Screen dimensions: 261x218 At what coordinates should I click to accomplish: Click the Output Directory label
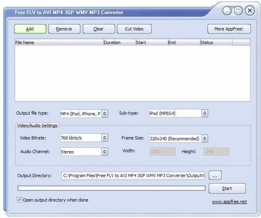(35, 176)
